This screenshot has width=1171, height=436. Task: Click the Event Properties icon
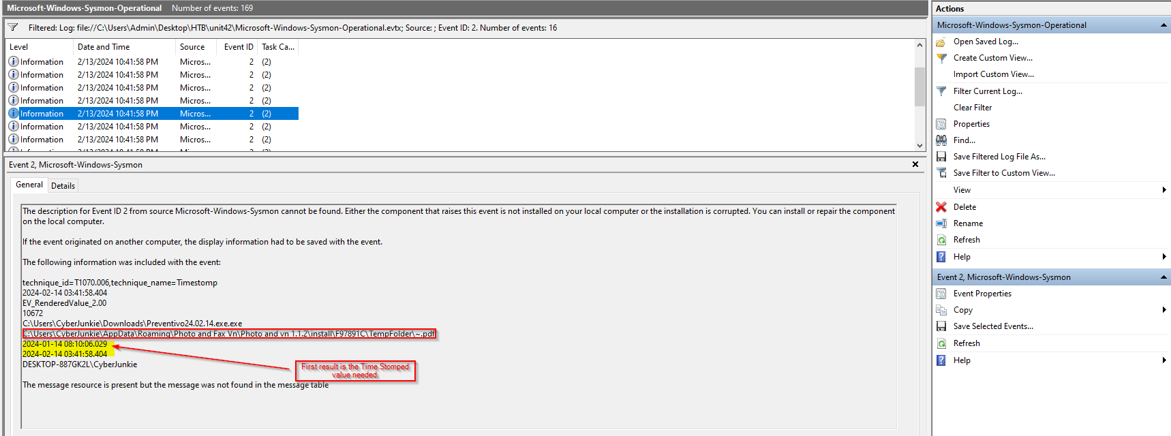tap(941, 294)
